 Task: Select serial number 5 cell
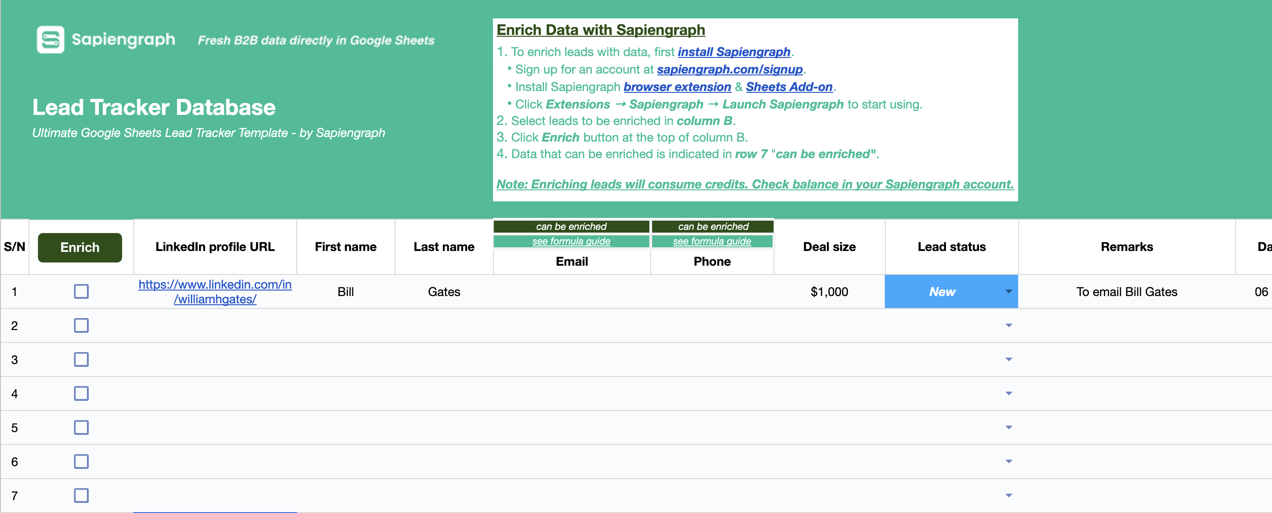pyautogui.click(x=15, y=428)
